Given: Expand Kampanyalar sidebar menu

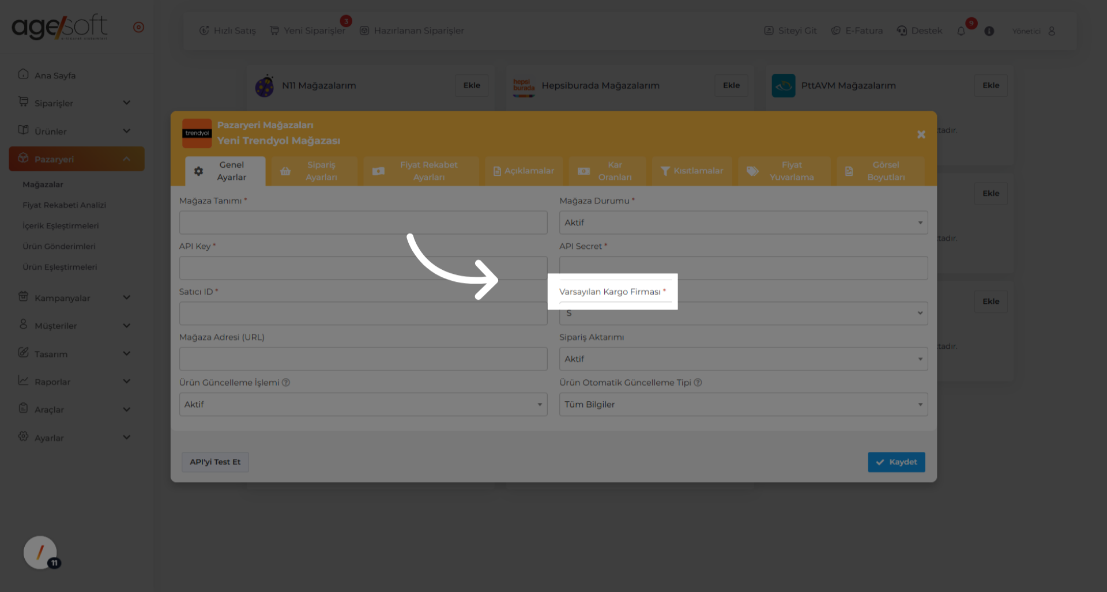Looking at the screenshot, I should (76, 297).
